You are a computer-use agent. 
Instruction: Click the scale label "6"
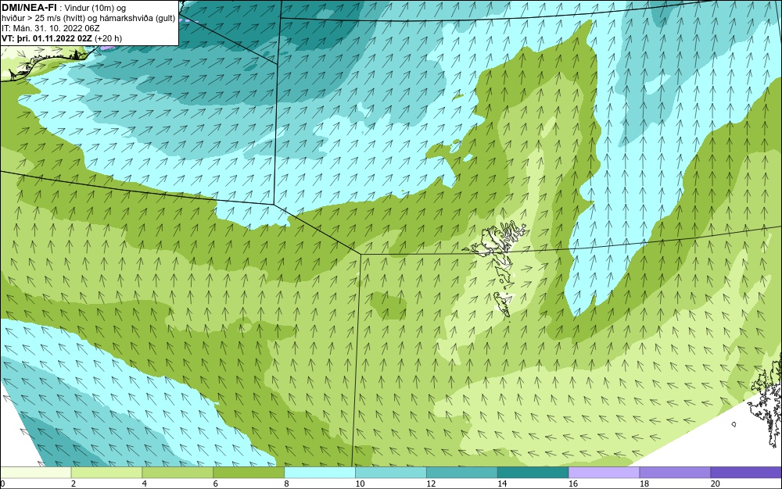[216, 484]
